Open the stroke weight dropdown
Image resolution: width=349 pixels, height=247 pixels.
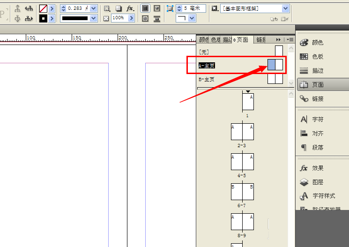tap(94, 8)
